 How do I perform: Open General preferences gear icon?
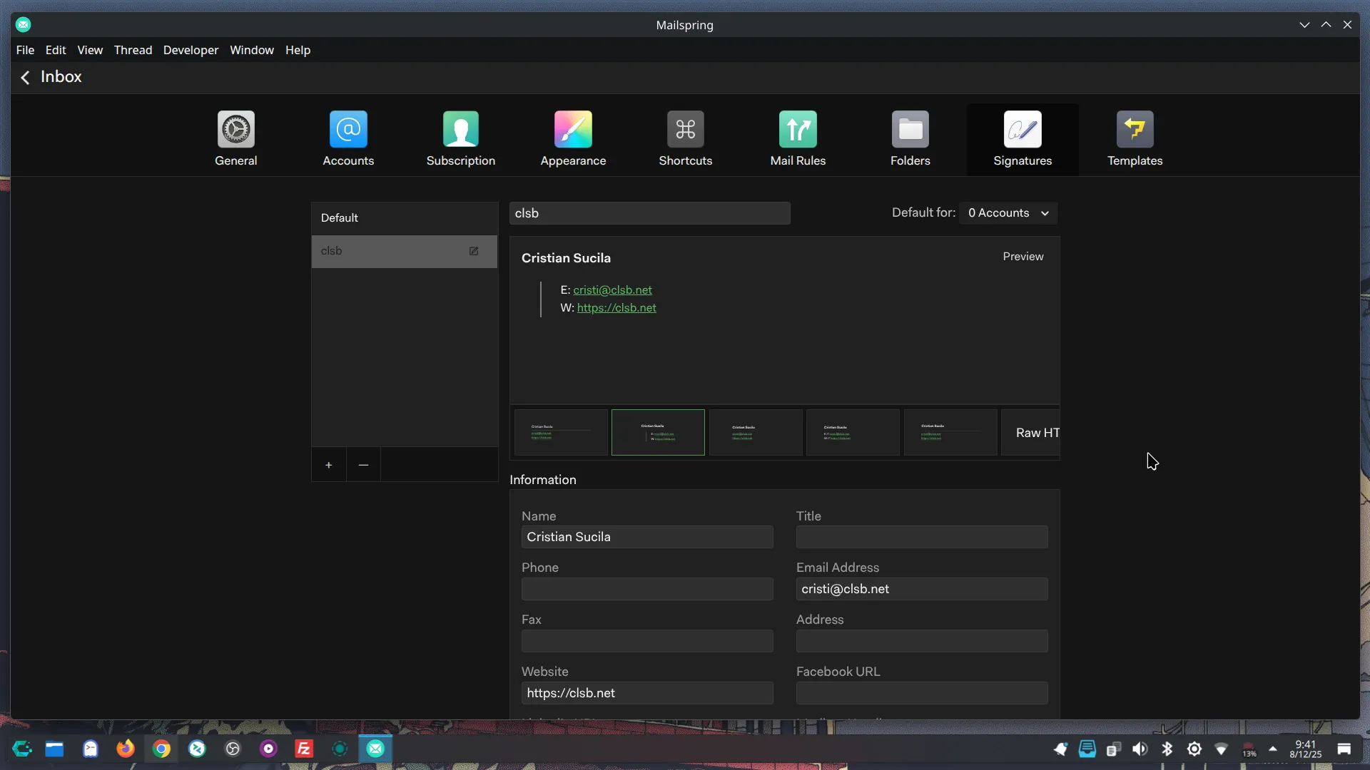click(x=235, y=130)
